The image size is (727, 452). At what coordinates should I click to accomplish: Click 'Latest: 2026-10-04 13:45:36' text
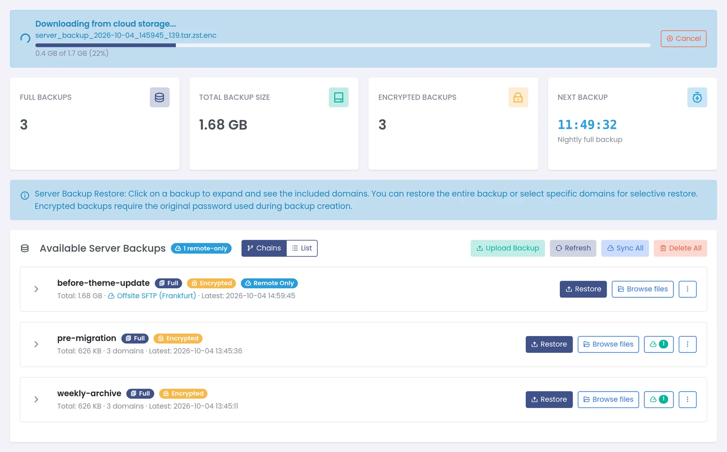[195, 351]
